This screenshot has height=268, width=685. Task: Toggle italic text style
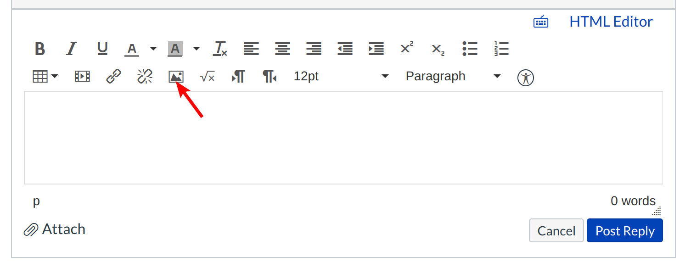click(71, 49)
